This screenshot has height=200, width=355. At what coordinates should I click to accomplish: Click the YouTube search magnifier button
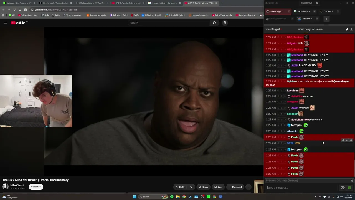click(214, 23)
